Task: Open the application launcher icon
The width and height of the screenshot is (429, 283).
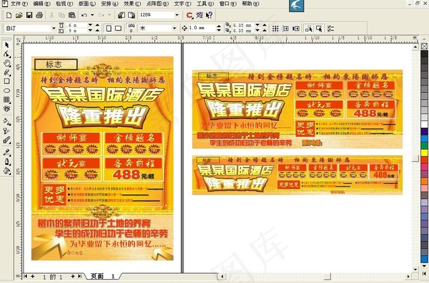Action: (189, 15)
